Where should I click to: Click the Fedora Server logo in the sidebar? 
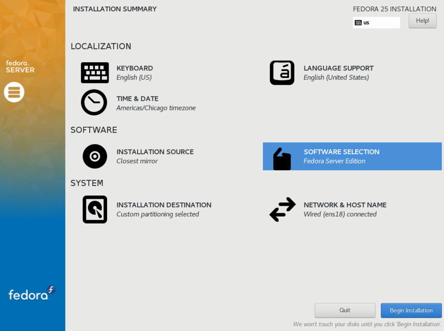(20, 67)
